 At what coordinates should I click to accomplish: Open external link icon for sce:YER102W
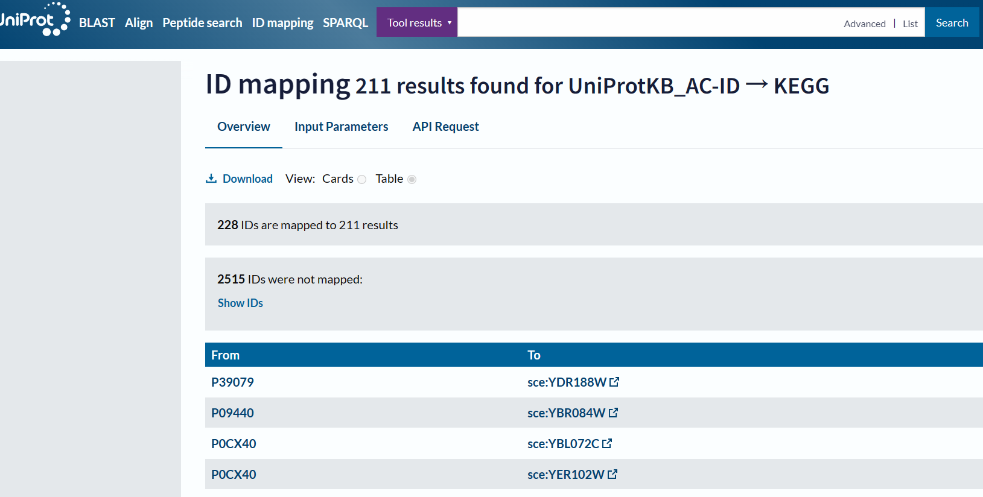[x=612, y=474]
